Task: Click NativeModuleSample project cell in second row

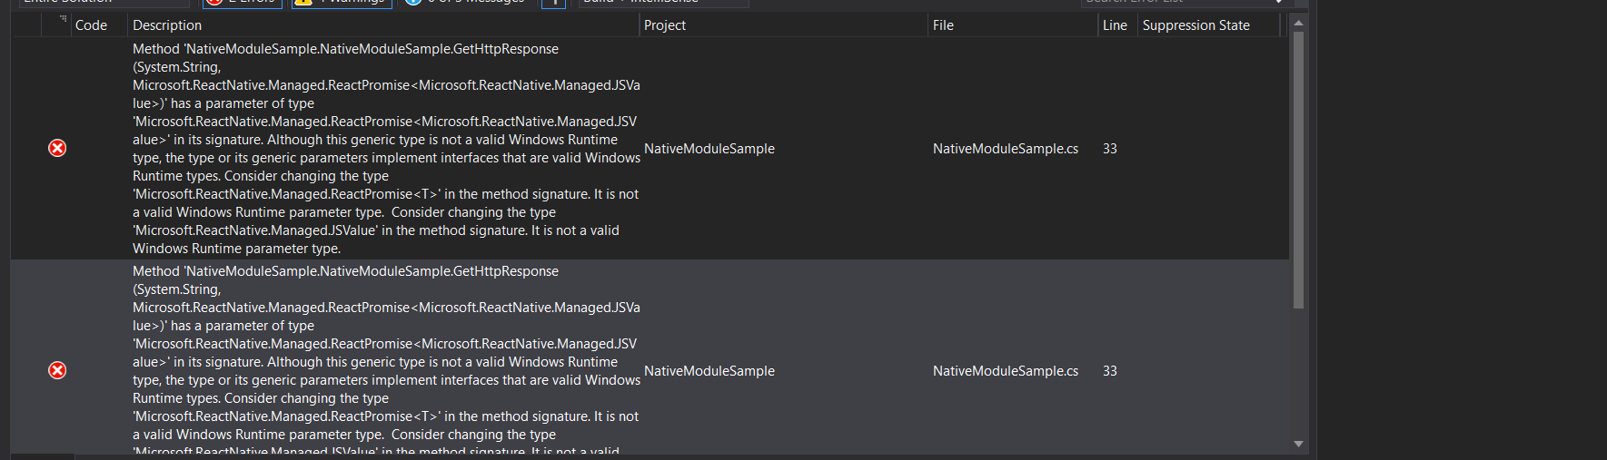Action: [709, 371]
